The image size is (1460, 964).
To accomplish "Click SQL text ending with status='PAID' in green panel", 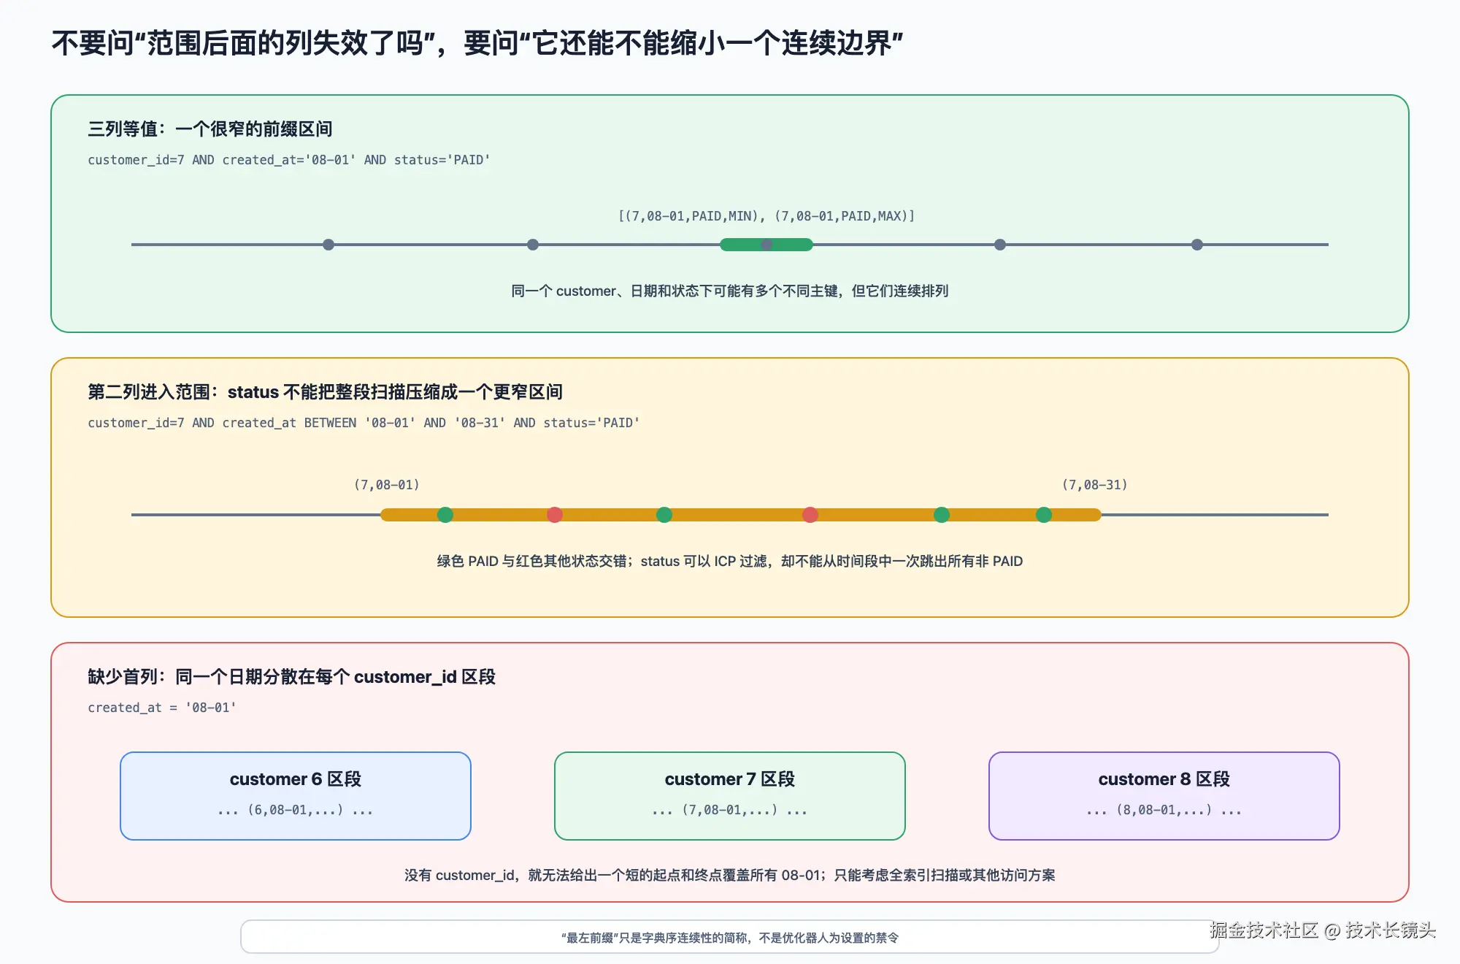I will coord(289,160).
